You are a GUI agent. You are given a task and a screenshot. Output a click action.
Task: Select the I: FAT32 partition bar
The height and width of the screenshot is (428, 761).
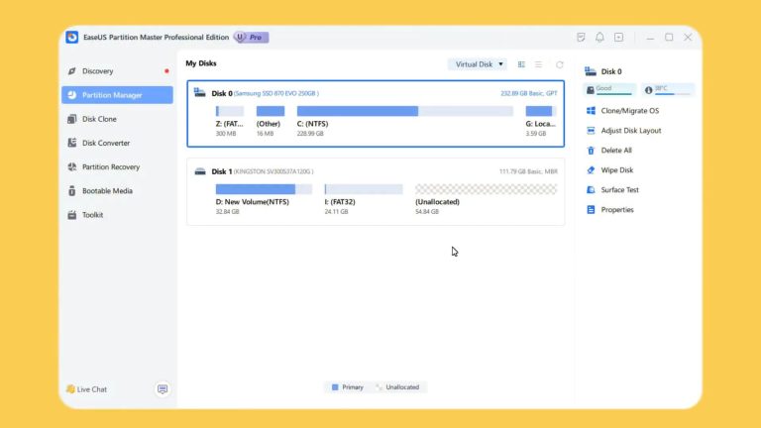[364, 189]
